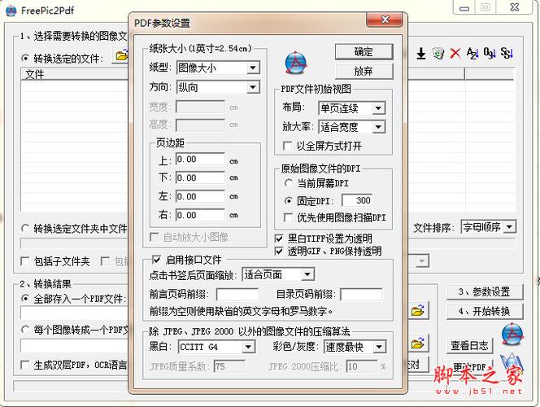Open the 纸型 paper type dropdown
The image size is (540, 407).
253,68
